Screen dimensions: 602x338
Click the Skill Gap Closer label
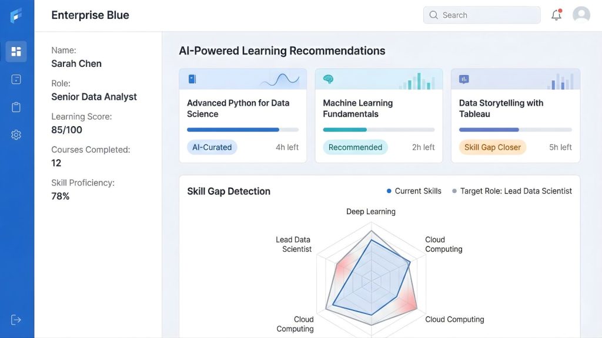coord(493,147)
